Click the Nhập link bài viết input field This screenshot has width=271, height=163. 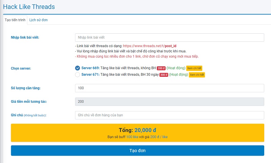point(169,37)
